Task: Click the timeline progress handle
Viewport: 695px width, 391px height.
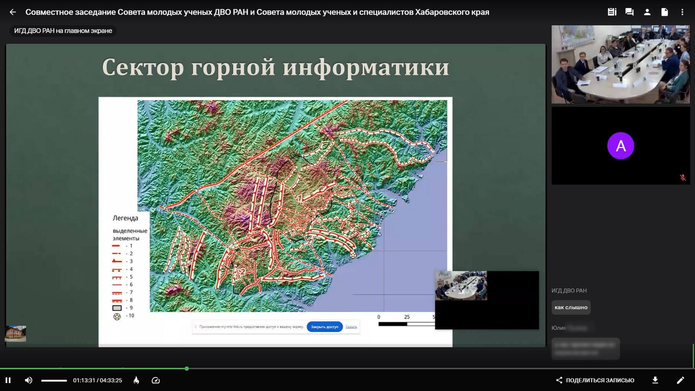Action: [187, 369]
